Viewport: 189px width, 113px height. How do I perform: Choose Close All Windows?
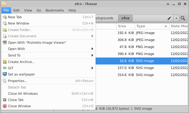point(48,94)
